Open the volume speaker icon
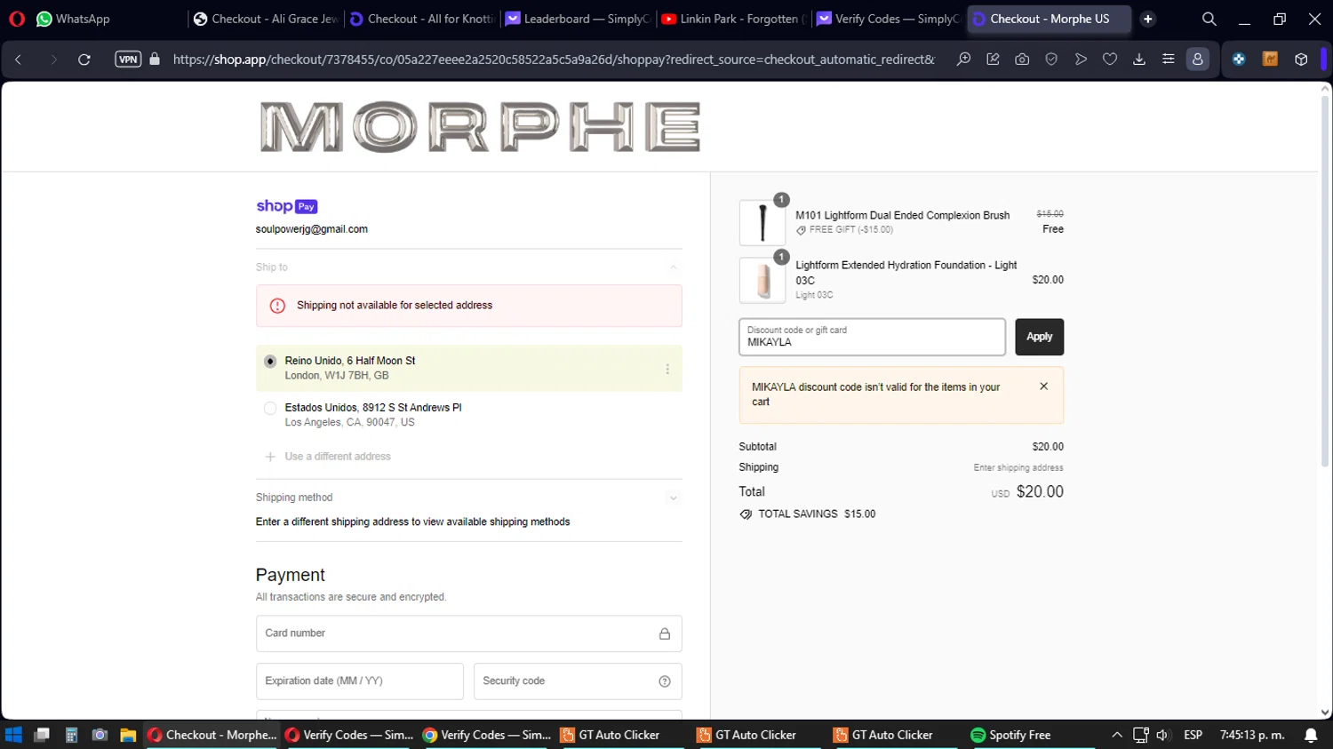The image size is (1333, 749). click(x=1162, y=735)
